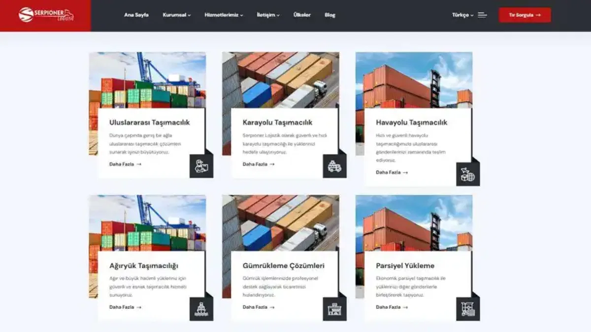Click Daha Fazla under Gümrükleme Çözümleri
591x332 pixels.
point(259,307)
